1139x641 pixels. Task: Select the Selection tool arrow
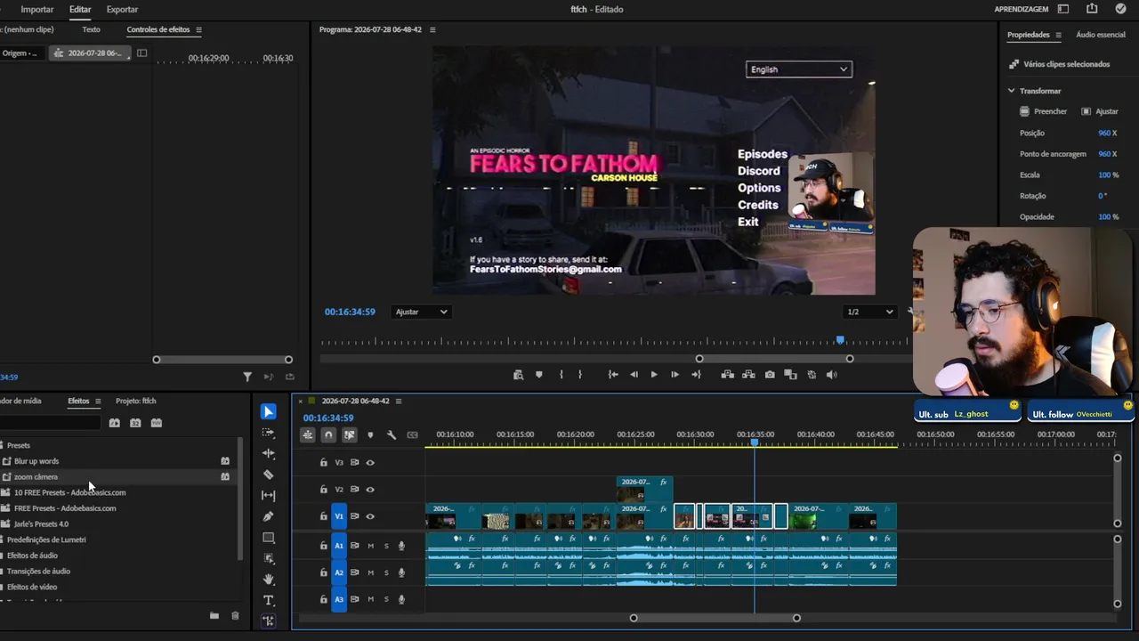269,411
